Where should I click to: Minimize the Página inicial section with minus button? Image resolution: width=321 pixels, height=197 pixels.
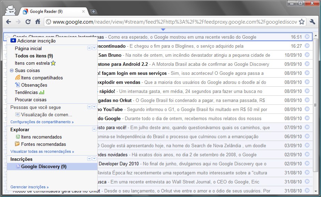tap(89, 48)
